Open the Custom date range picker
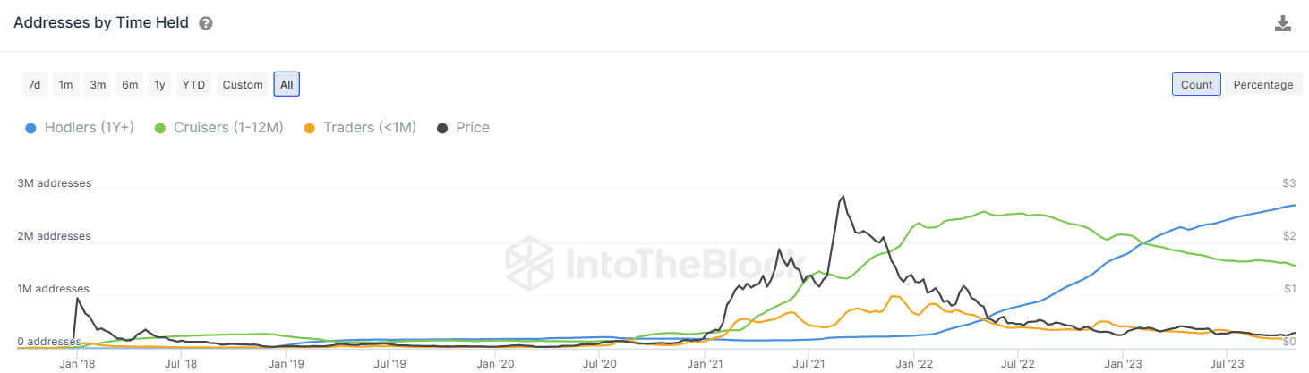Screen dimensions: 1309x373 click(x=243, y=85)
